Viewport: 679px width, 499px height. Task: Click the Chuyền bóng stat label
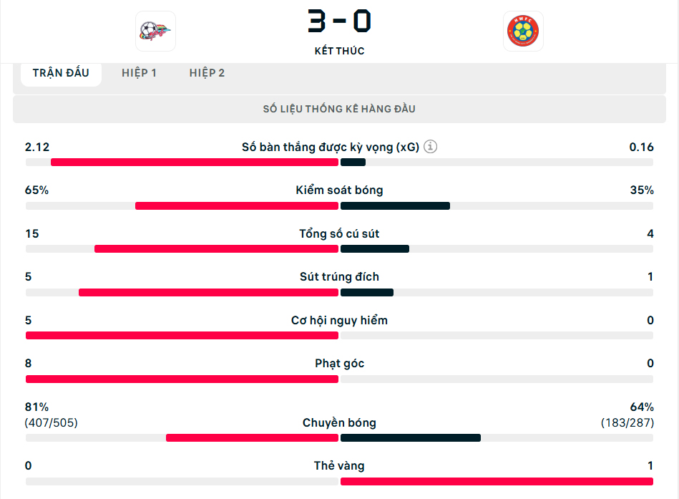tap(339, 422)
